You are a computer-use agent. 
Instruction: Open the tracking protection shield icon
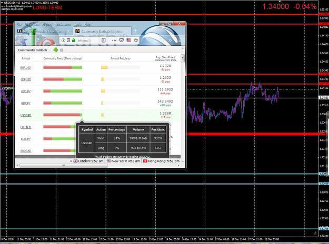[x=68, y=40]
